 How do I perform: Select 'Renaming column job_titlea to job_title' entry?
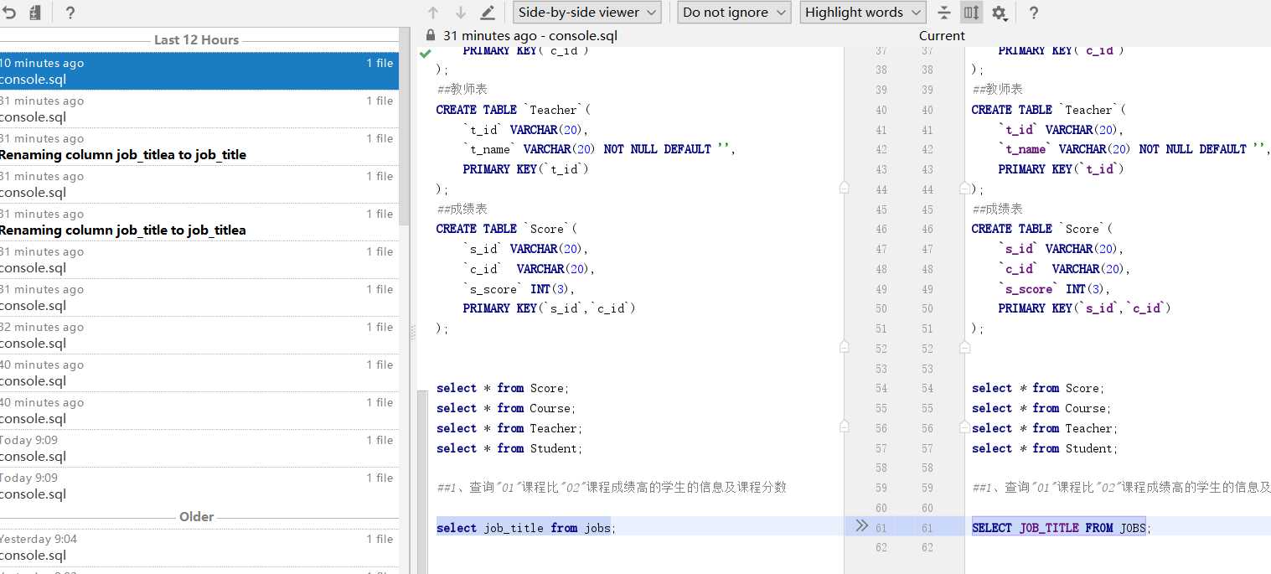(199, 147)
